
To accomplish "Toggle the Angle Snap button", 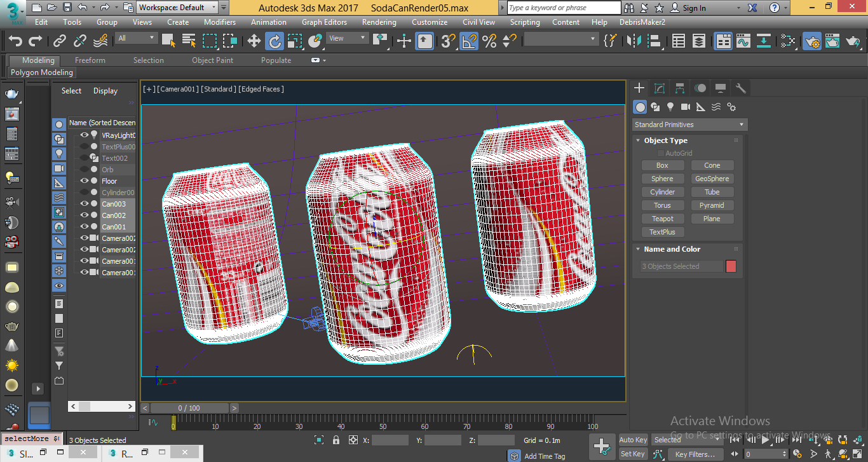I will [x=469, y=41].
